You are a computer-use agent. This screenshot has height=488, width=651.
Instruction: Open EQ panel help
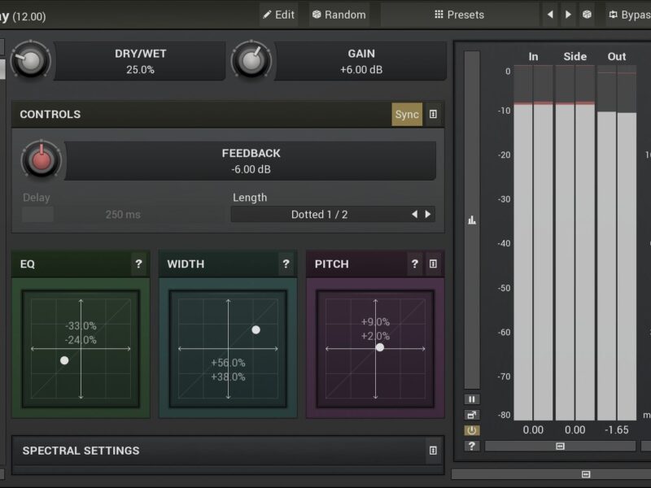138,264
